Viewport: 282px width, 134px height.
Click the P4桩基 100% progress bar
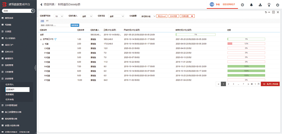[x=246, y=66]
